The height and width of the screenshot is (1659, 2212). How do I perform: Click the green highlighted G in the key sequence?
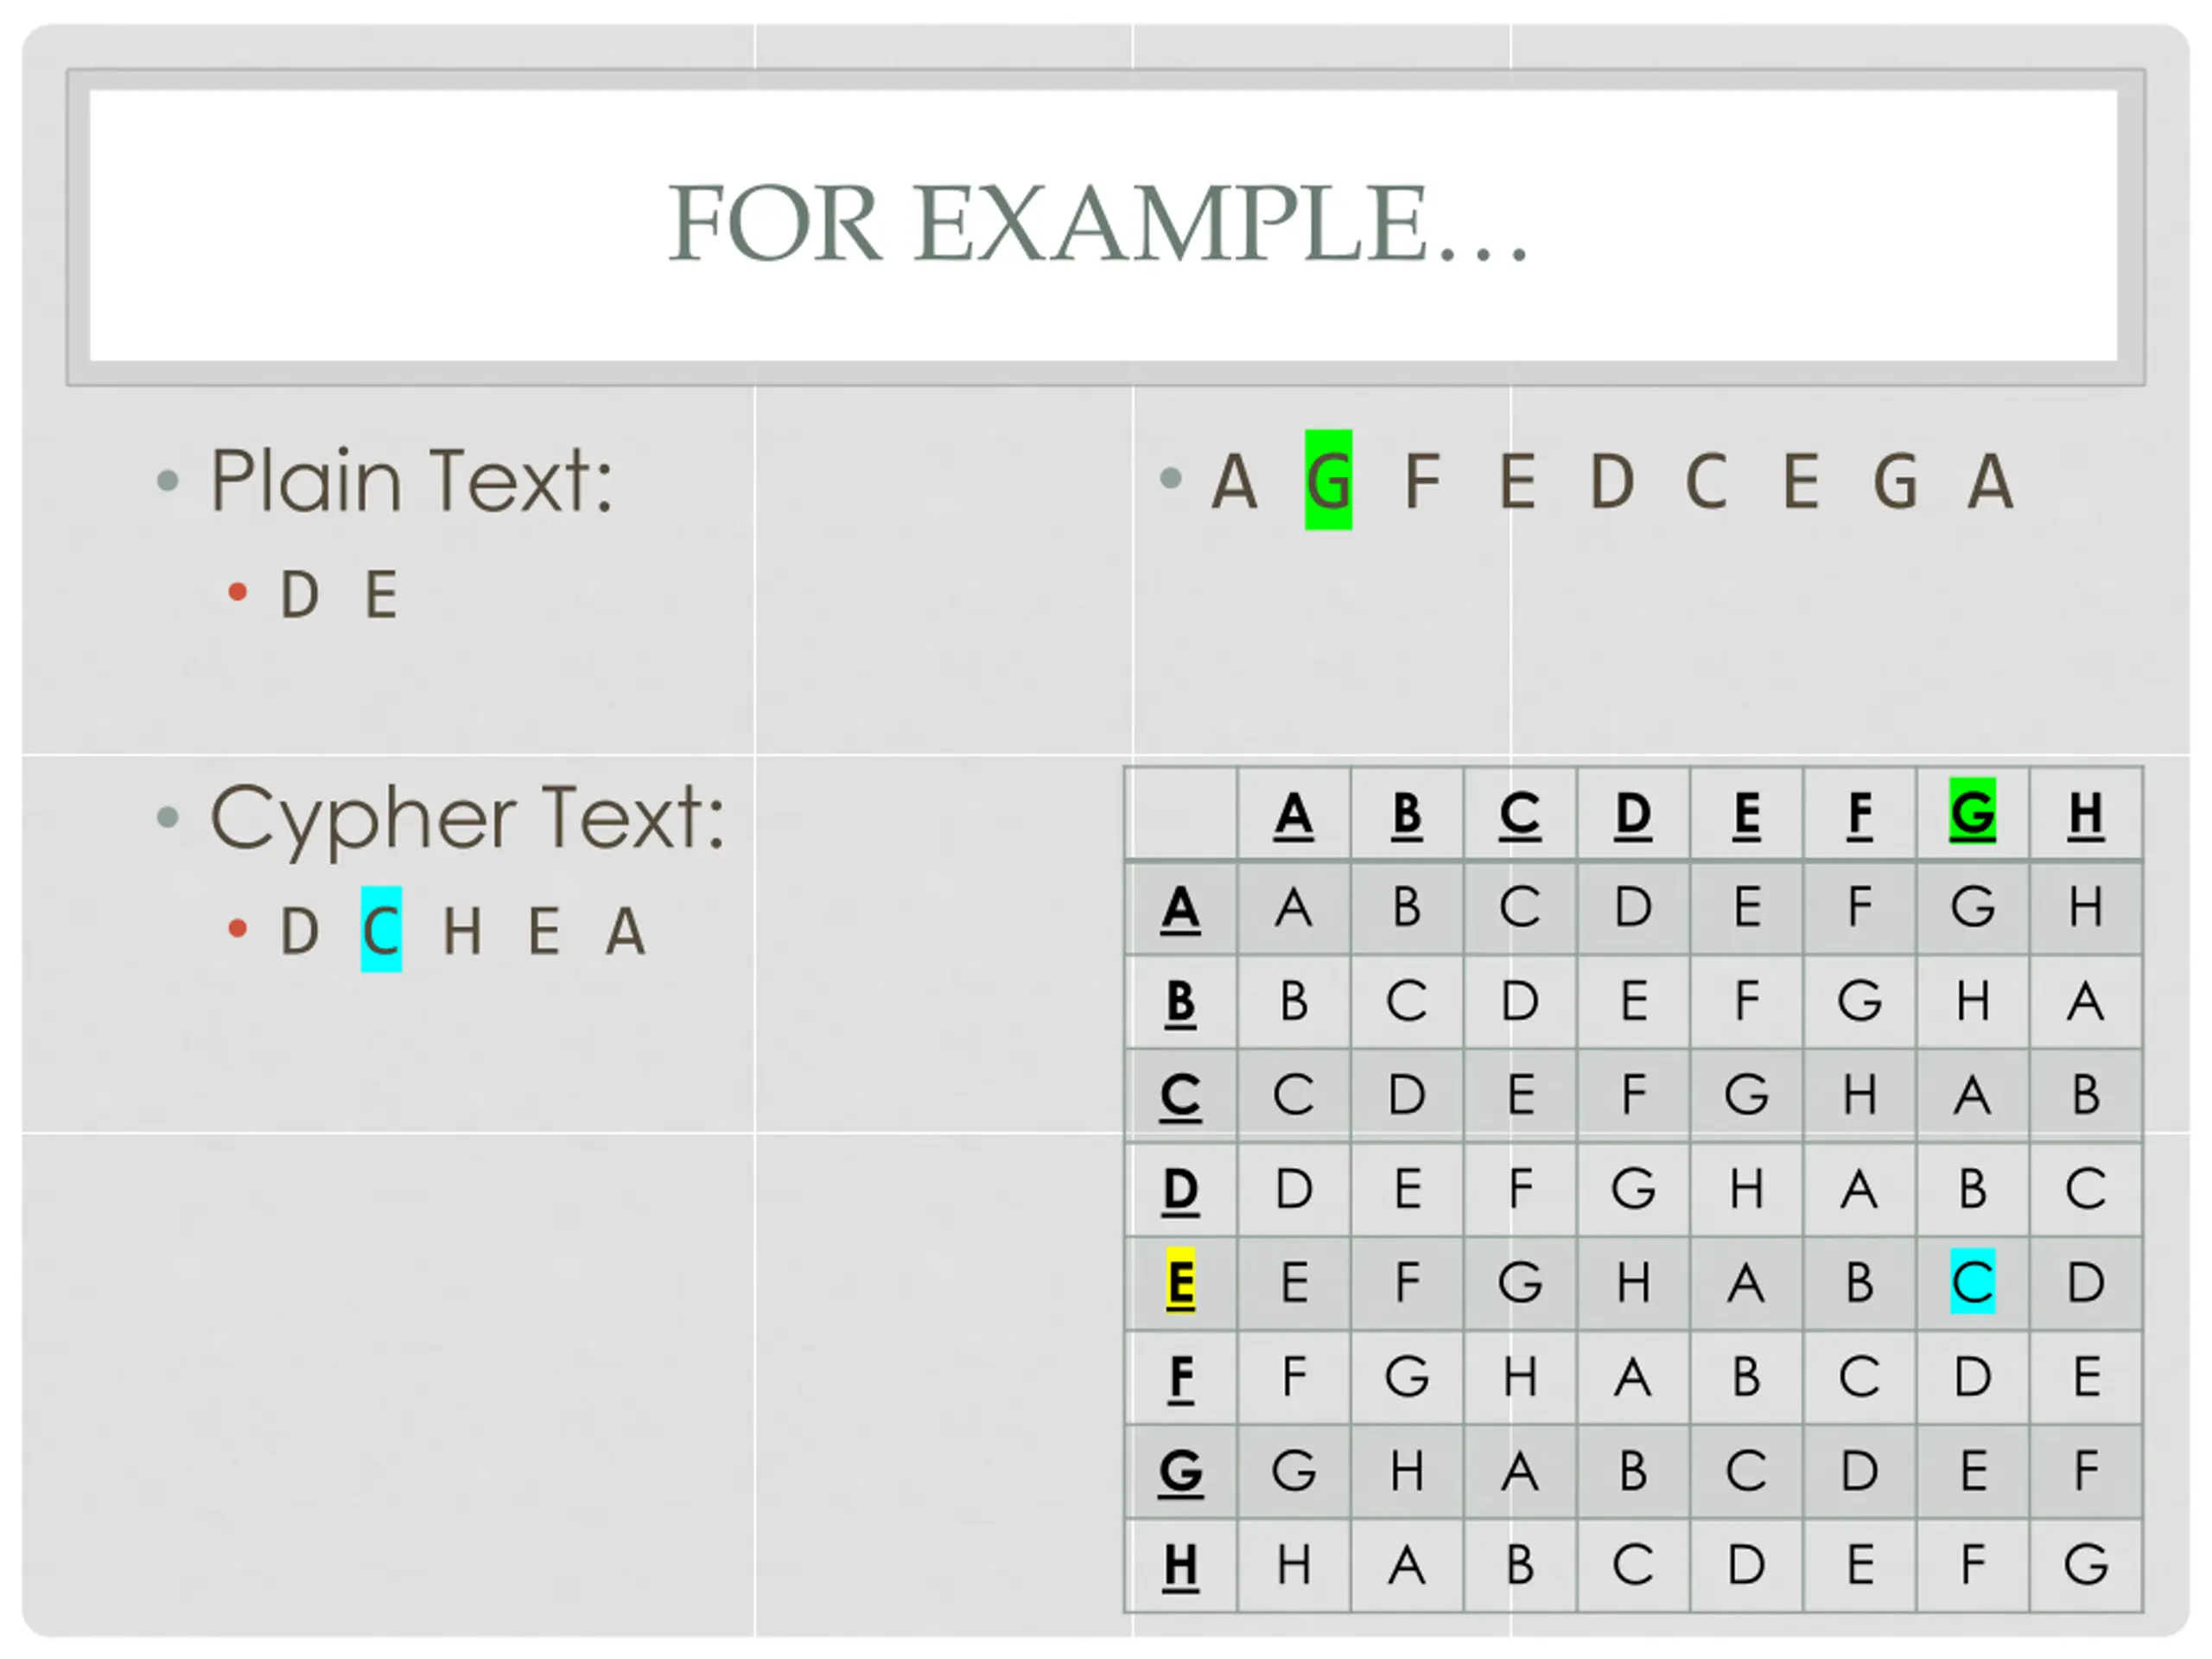coord(1328,480)
